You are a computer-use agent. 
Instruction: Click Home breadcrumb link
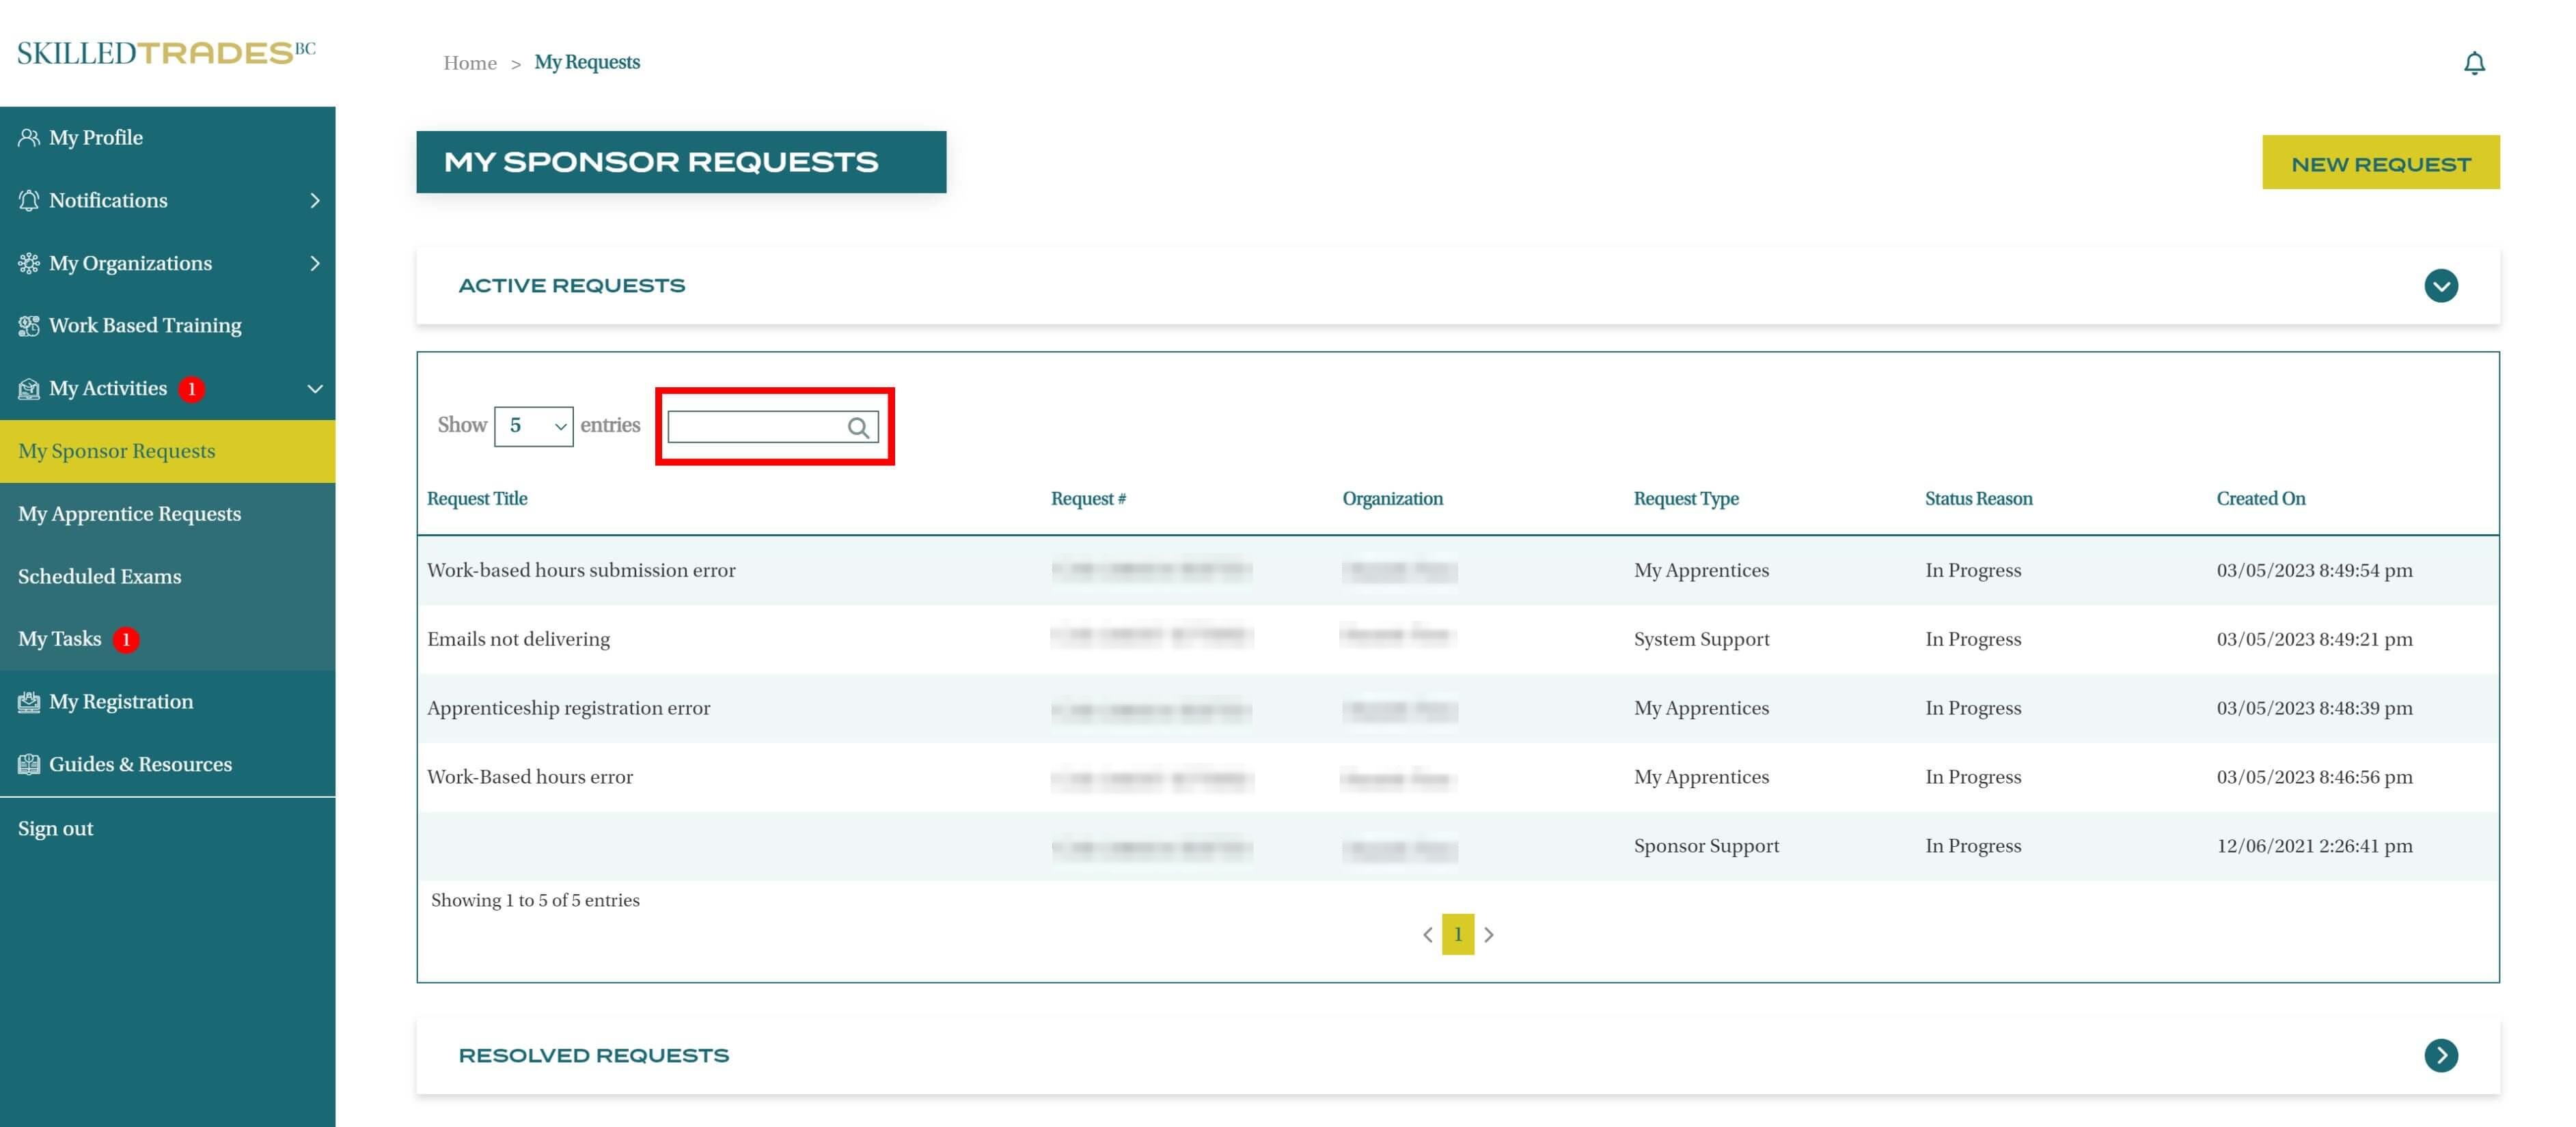tap(469, 62)
